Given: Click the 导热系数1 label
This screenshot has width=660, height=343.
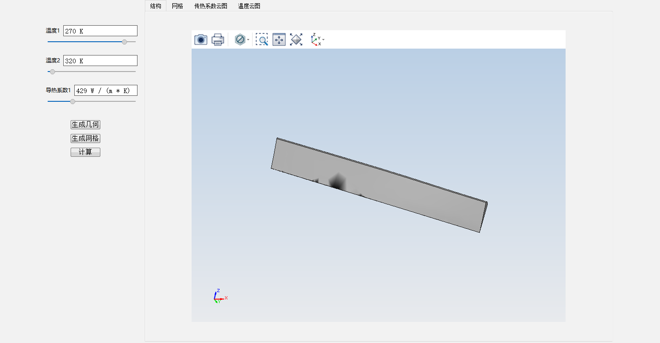Looking at the screenshot, I should point(58,90).
